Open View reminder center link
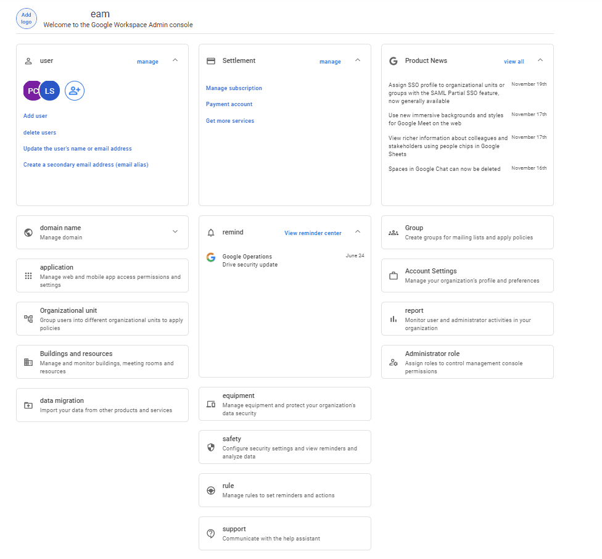The width and height of the screenshot is (602, 559). (313, 233)
